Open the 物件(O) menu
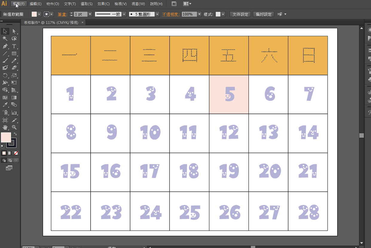Screen dimensions: 371x248 click(x=53, y=4)
